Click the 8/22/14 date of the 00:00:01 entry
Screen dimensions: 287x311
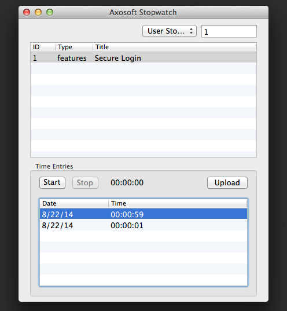click(57, 225)
